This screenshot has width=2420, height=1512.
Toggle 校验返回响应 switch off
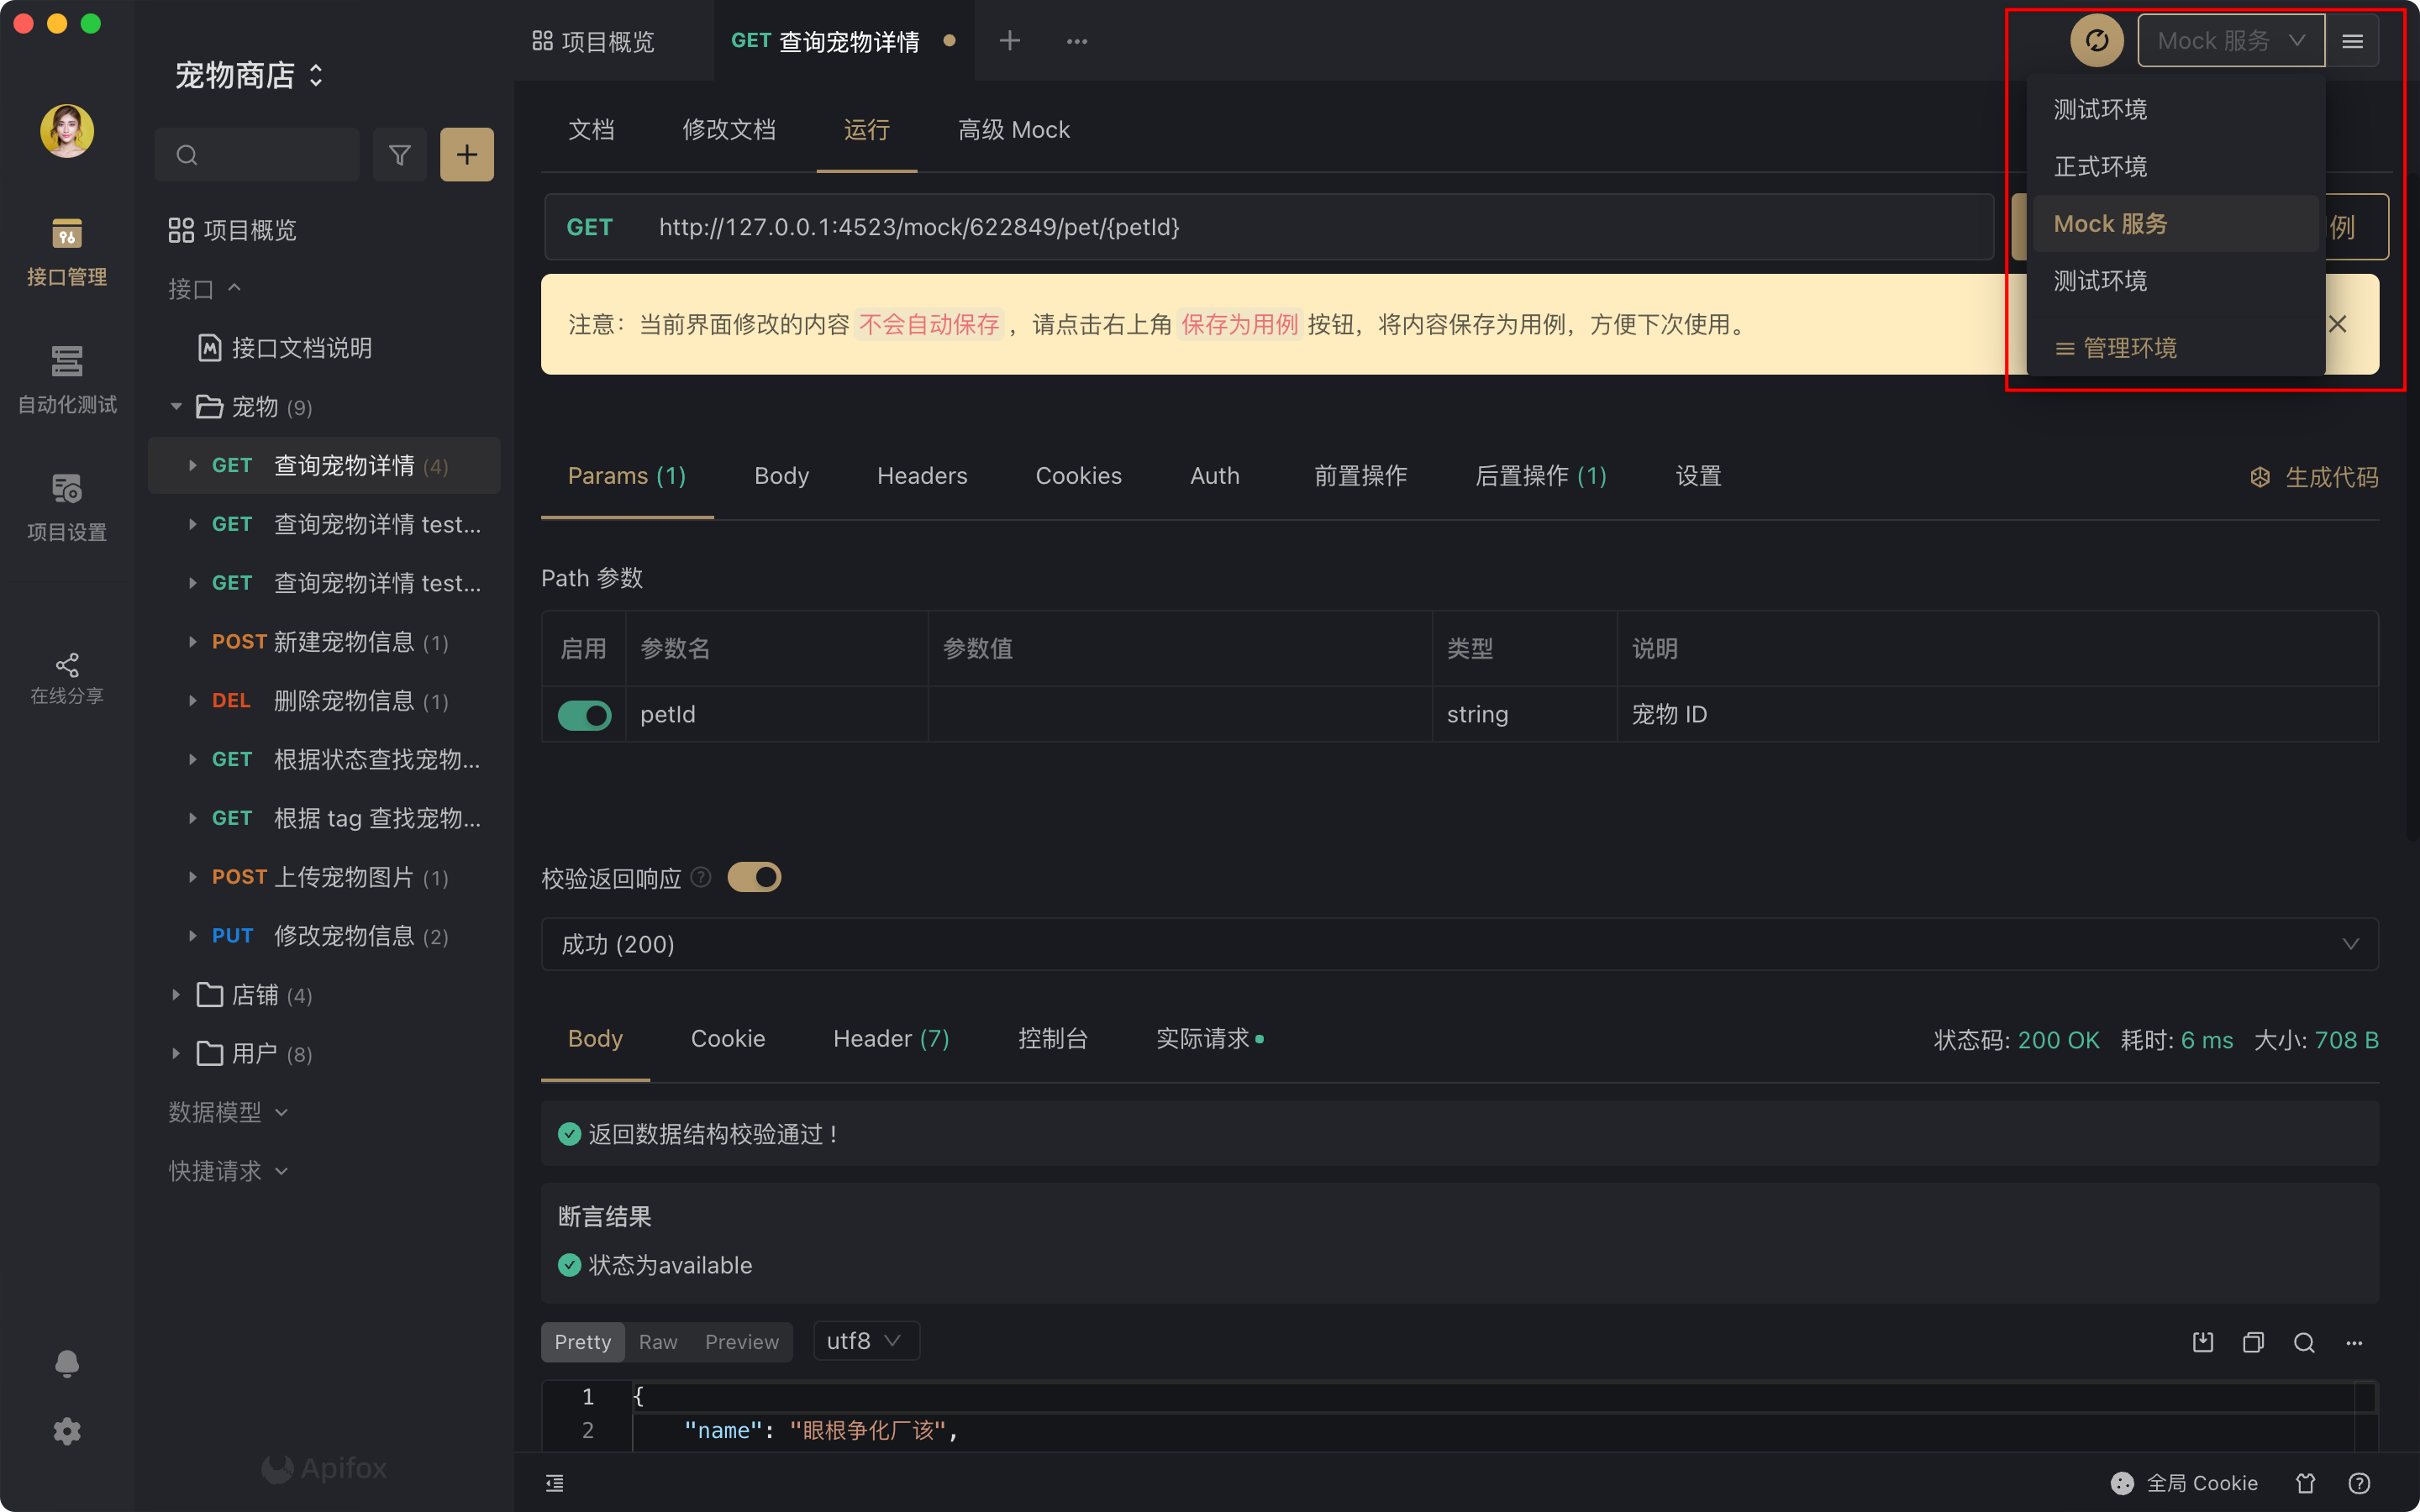[754, 877]
